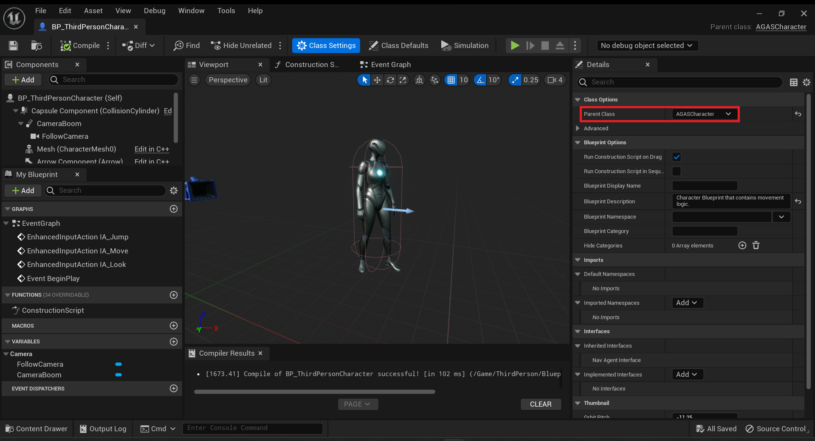This screenshot has width=815, height=441.
Task: Click the CLEAR button in Compiler Results
Action: (x=541, y=404)
